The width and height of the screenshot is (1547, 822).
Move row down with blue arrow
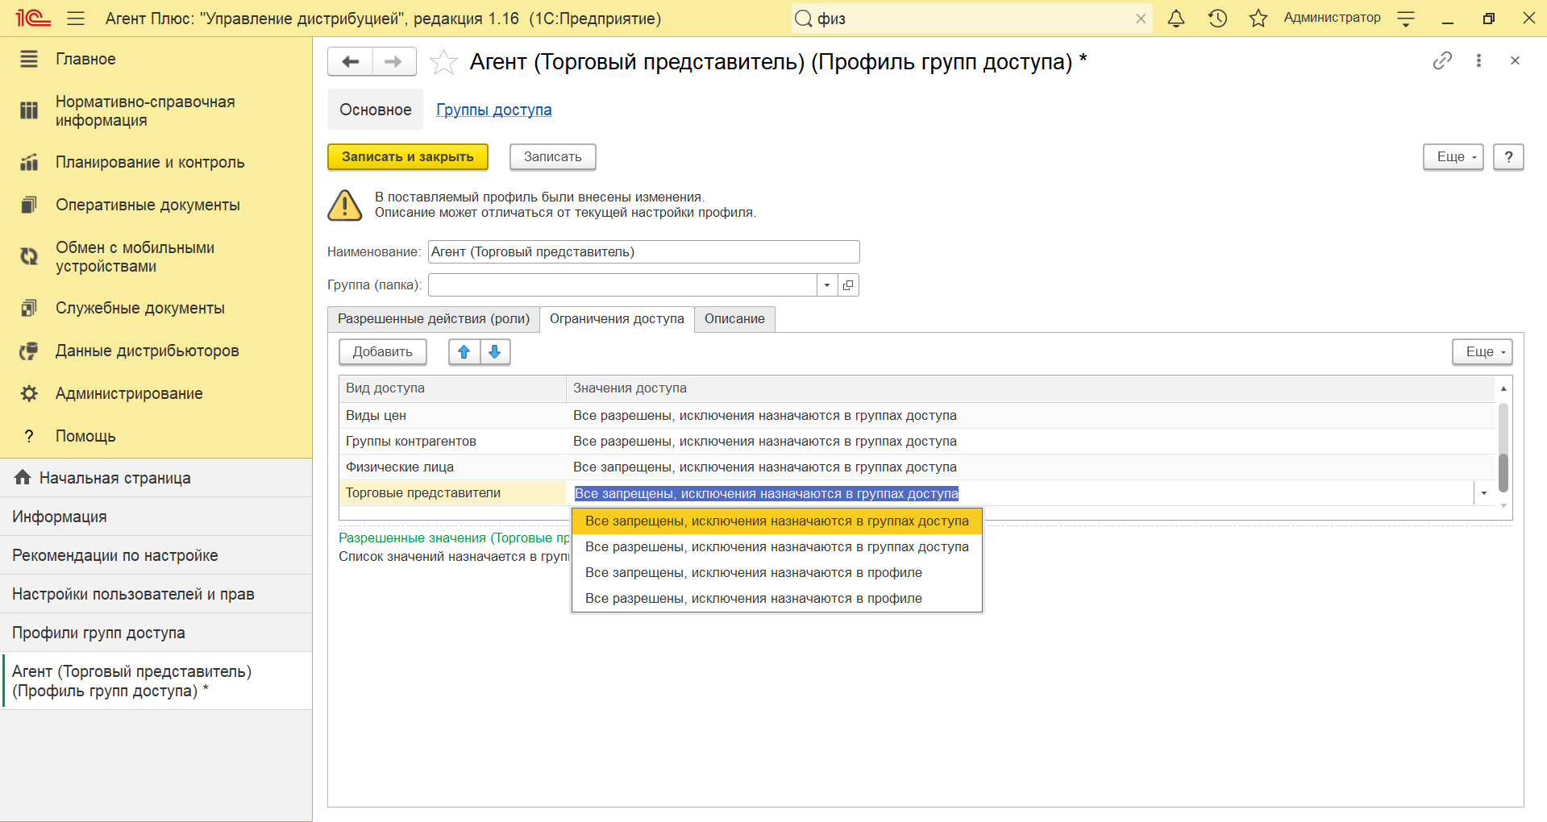(495, 351)
